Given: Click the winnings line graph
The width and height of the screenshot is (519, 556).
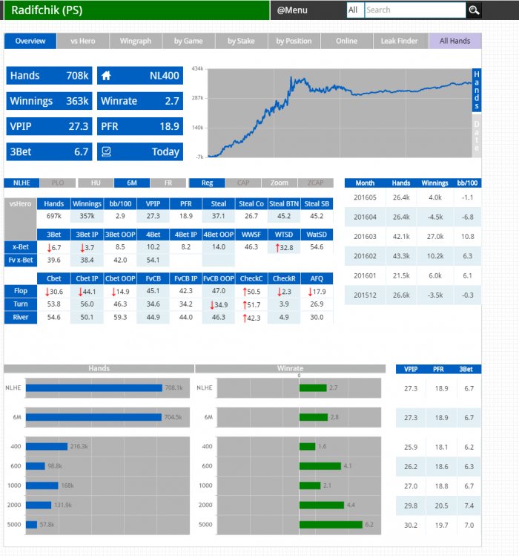Looking at the screenshot, I should tap(340, 113).
